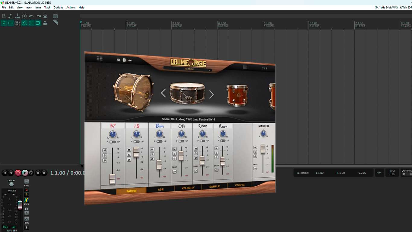Select the red tom drum thumbnail
This screenshot has width=412, height=232.
point(237,95)
